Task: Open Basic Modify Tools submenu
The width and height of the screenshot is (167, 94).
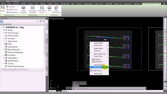Action: [x=99, y=54]
